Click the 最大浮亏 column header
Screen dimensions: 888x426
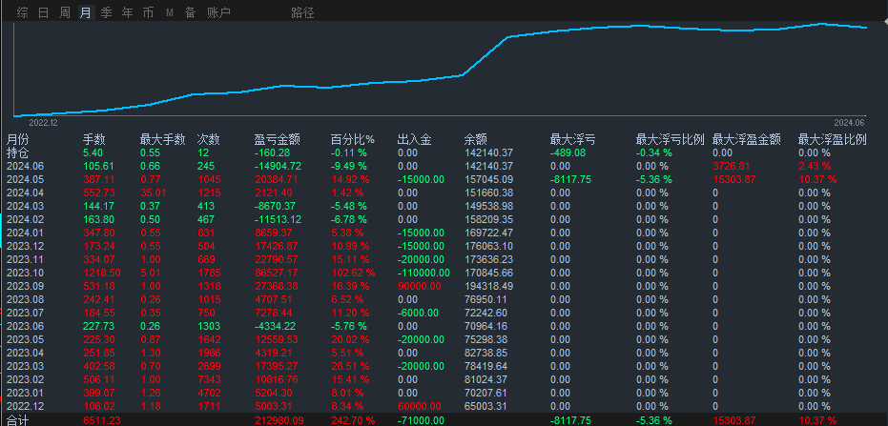573,139
